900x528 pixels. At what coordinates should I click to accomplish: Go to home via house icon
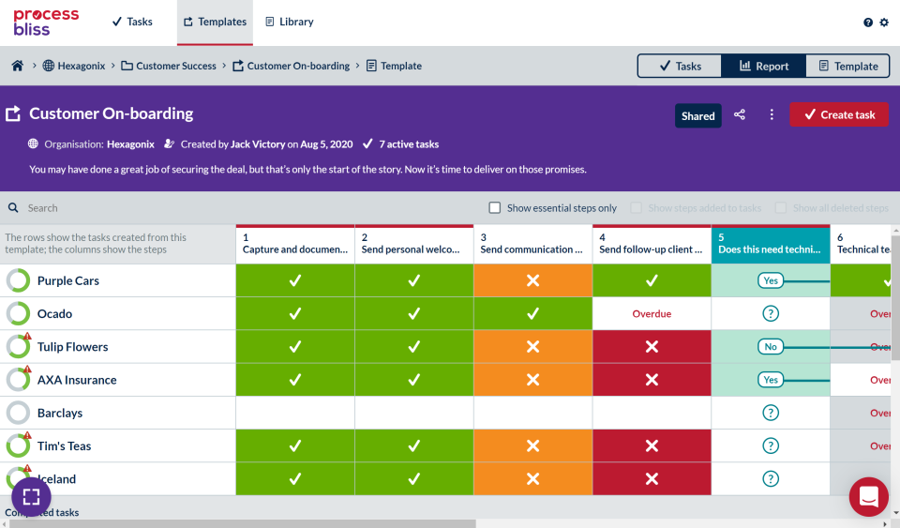[x=17, y=66]
